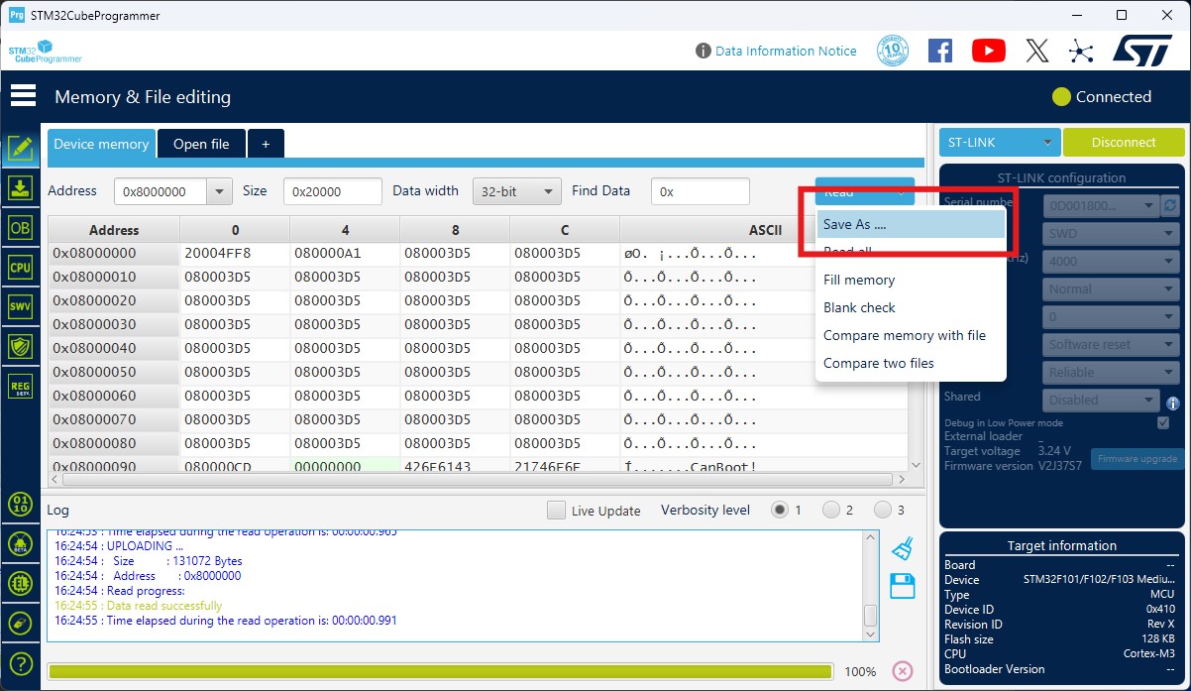Click the Find Data input field

coord(701,191)
